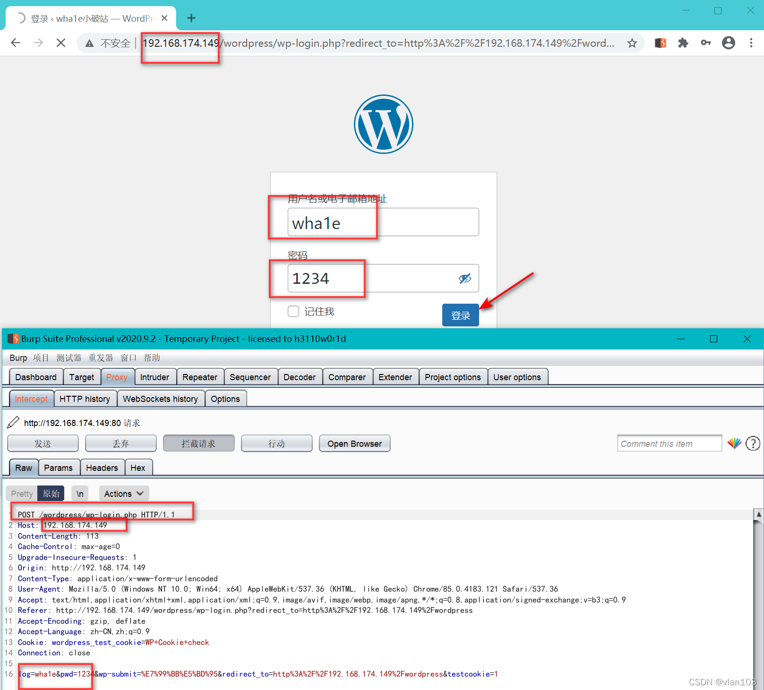Click the saved passwords key icon
This screenshot has height=690, width=764.
pos(706,43)
